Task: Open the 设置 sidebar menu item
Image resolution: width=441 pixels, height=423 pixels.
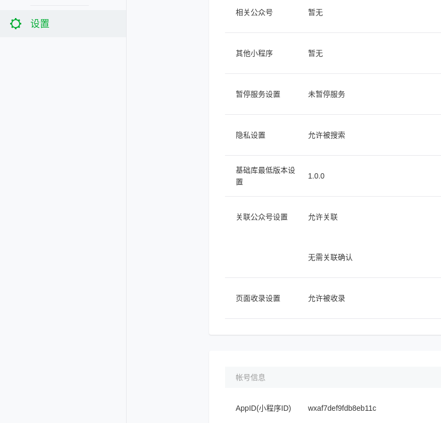Action: tap(63, 23)
